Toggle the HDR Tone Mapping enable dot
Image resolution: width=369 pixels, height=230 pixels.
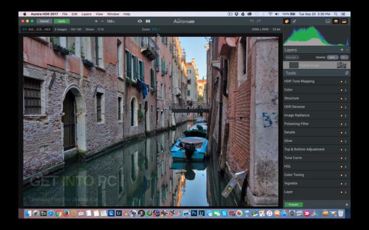[x=342, y=81]
